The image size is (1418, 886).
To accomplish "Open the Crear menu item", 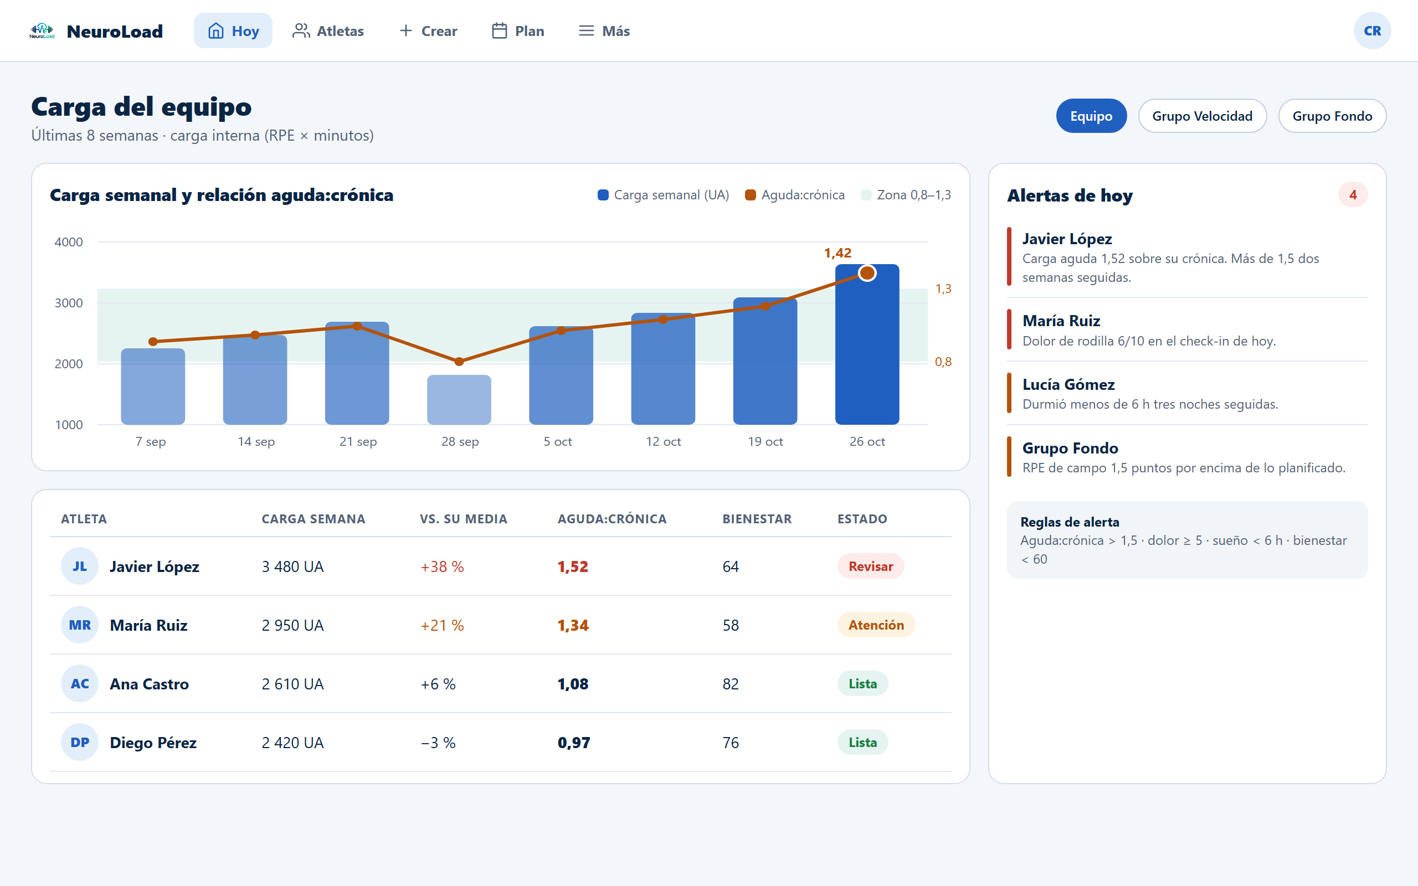I will pyautogui.click(x=428, y=30).
